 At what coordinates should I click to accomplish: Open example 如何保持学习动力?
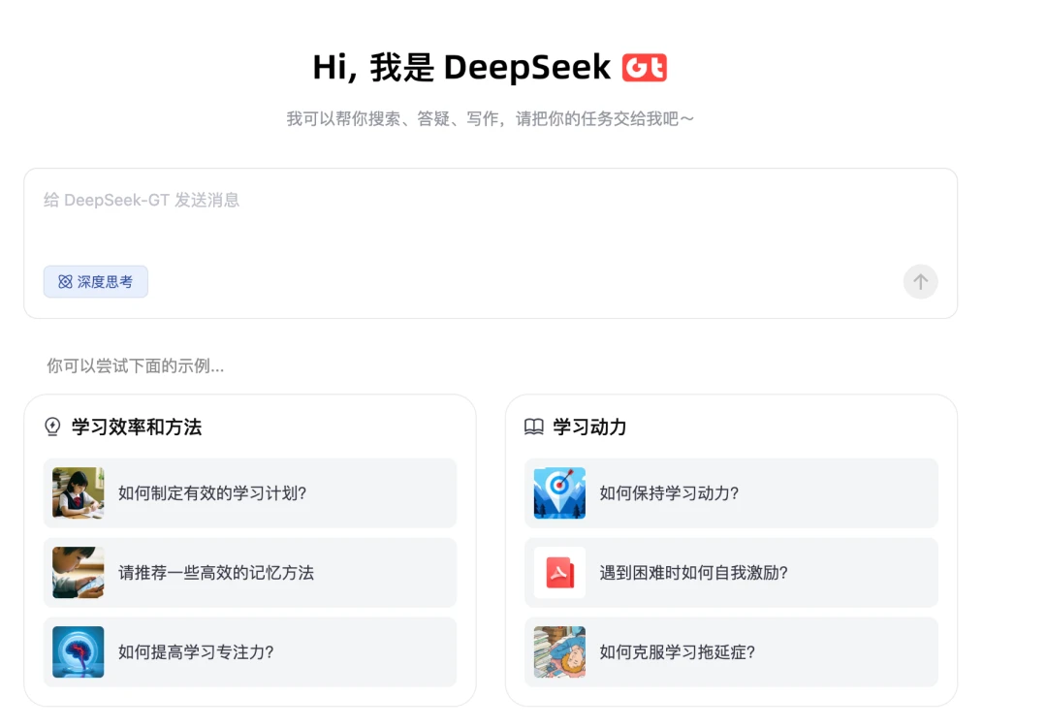pos(731,492)
